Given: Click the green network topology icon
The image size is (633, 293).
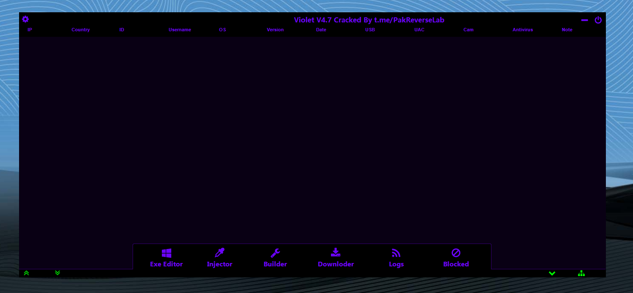Looking at the screenshot, I should pyautogui.click(x=581, y=274).
